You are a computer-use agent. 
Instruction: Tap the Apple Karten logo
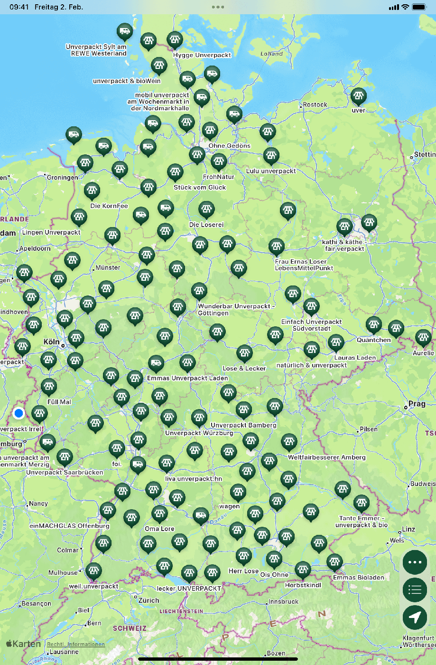coord(23,644)
